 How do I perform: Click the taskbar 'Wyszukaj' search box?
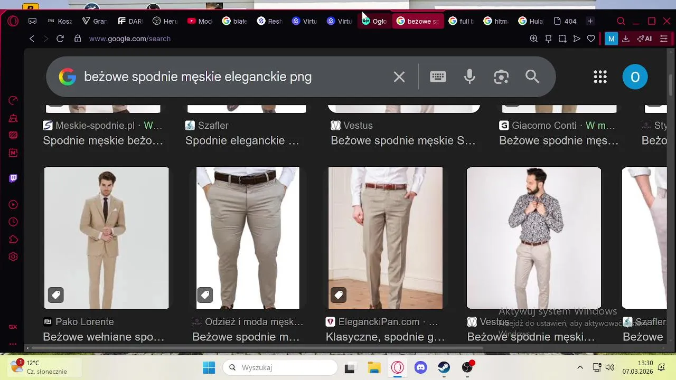[x=280, y=367]
